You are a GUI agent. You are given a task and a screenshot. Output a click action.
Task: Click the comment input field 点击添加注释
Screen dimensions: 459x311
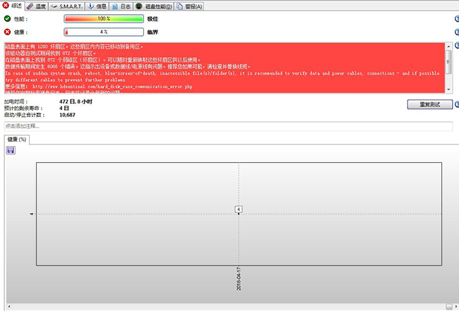[x=227, y=126]
